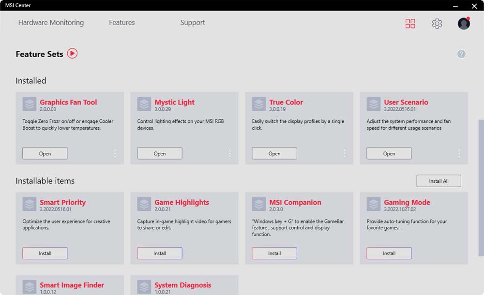Close the MSI Center window
The image size is (484, 295).
474,5
